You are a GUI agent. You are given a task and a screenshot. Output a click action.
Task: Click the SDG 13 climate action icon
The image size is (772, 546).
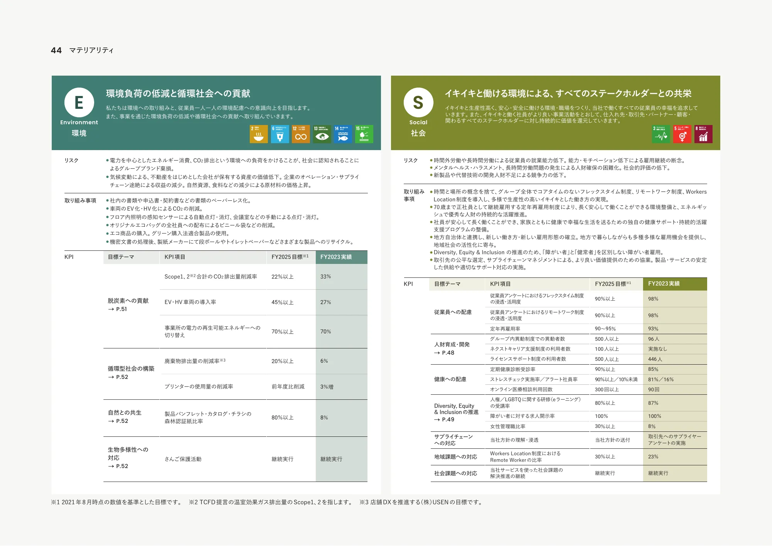(x=322, y=134)
